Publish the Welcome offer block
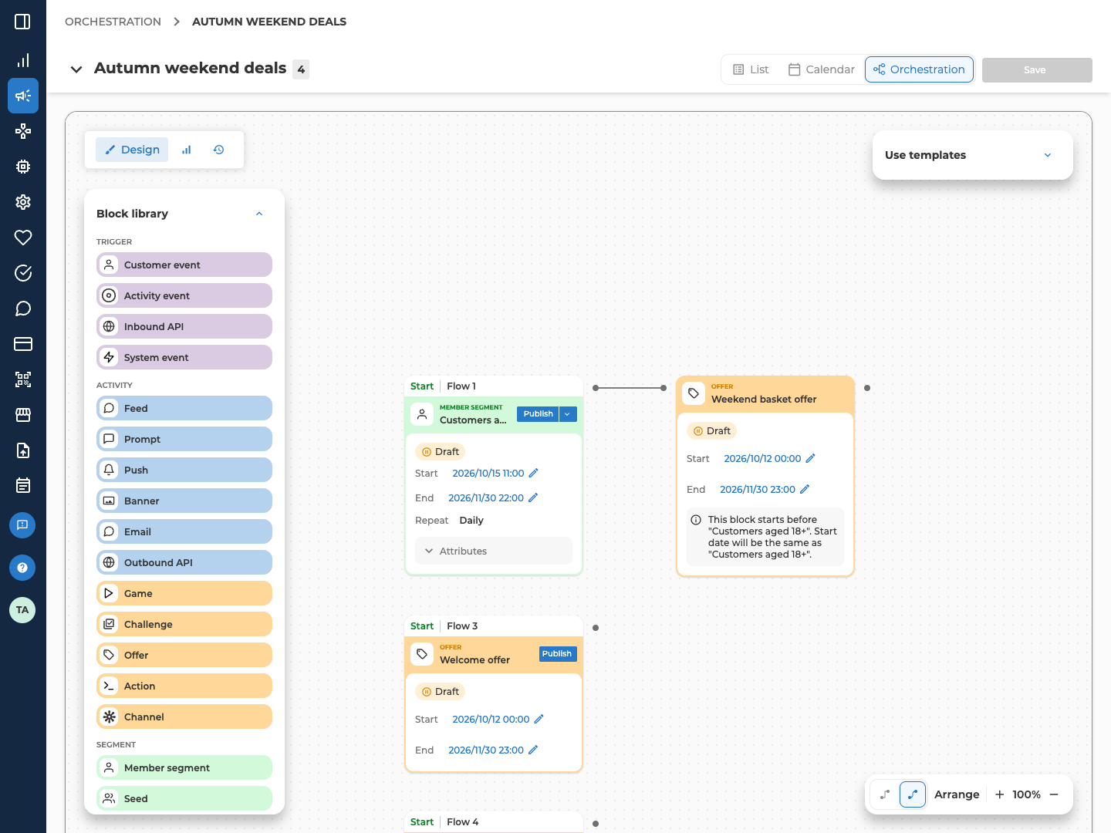The image size is (1111, 833). 557,654
